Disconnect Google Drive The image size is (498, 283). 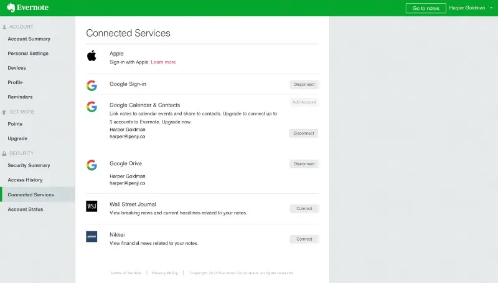point(304,164)
